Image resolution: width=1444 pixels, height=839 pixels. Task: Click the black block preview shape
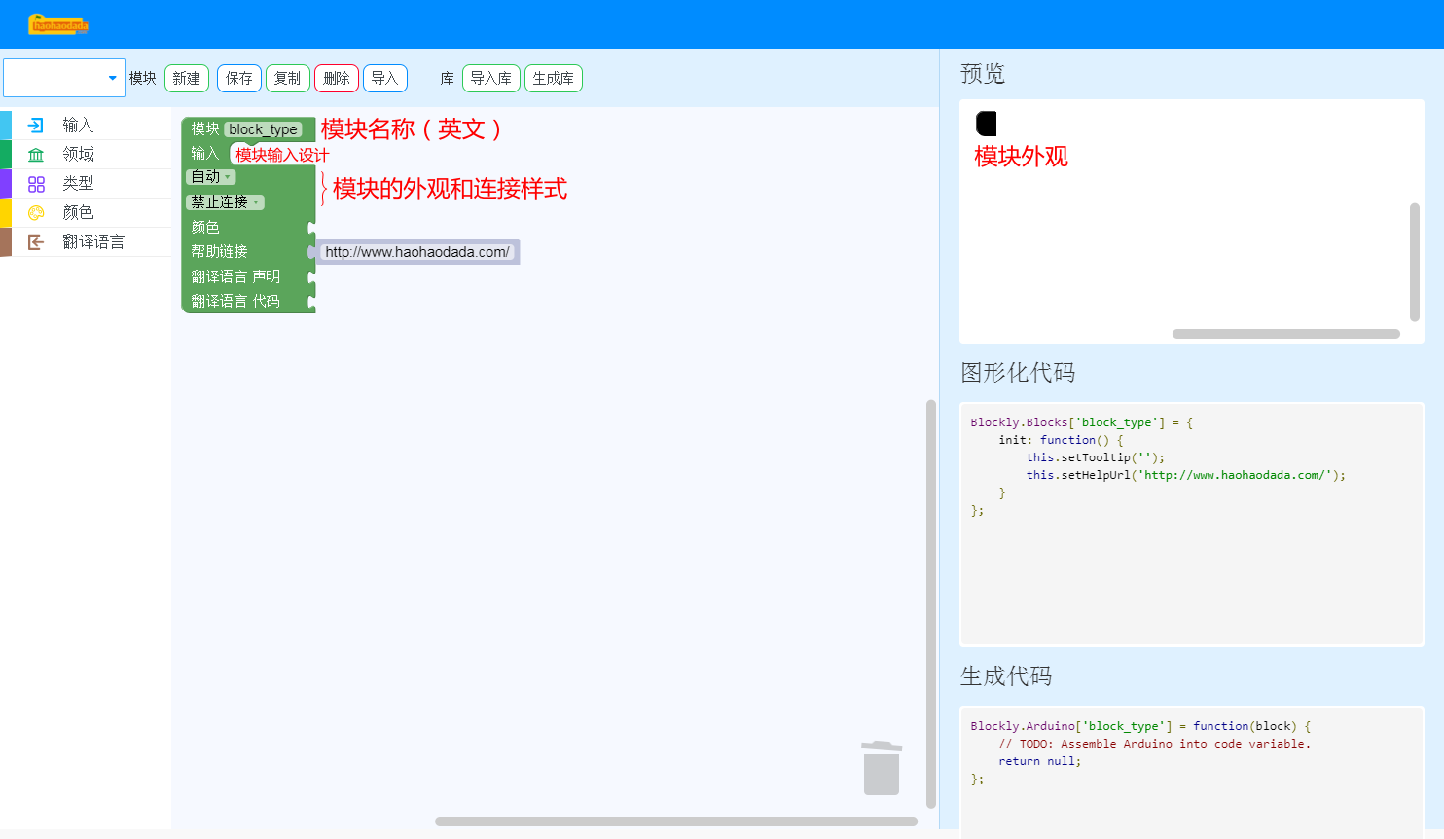(x=986, y=124)
